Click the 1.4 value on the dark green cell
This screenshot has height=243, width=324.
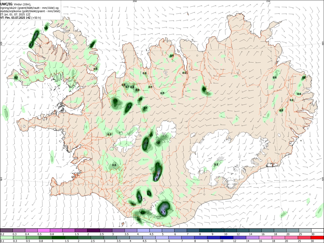(204, 89)
